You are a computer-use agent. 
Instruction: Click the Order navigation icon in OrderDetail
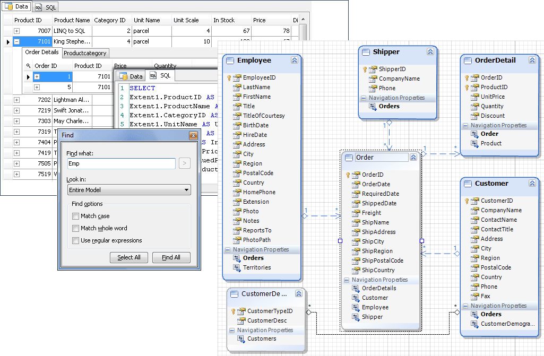click(x=474, y=134)
